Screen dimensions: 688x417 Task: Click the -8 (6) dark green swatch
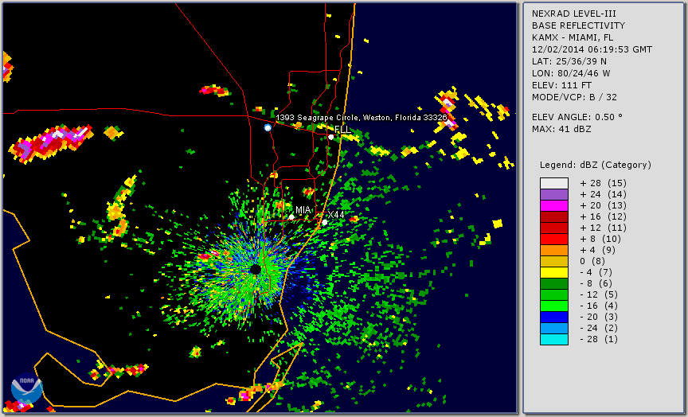click(x=553, y=283)
